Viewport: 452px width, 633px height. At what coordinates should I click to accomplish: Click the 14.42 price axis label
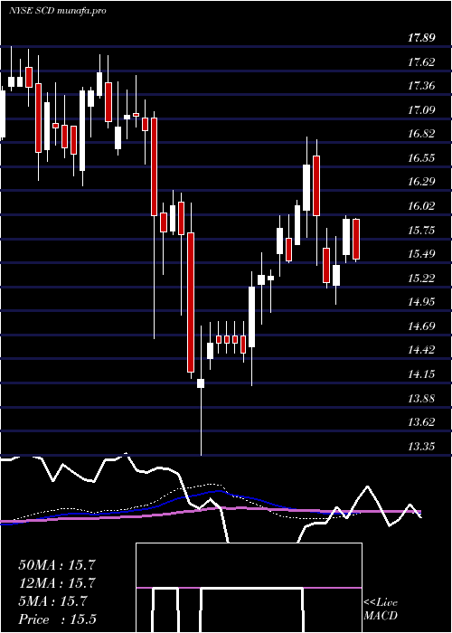pos(421,350)
